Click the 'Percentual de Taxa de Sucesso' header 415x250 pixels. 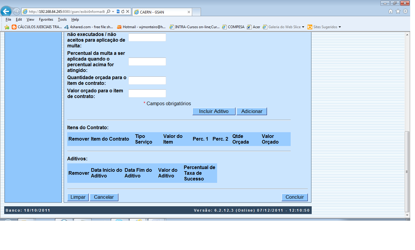[x=199, y=173]
